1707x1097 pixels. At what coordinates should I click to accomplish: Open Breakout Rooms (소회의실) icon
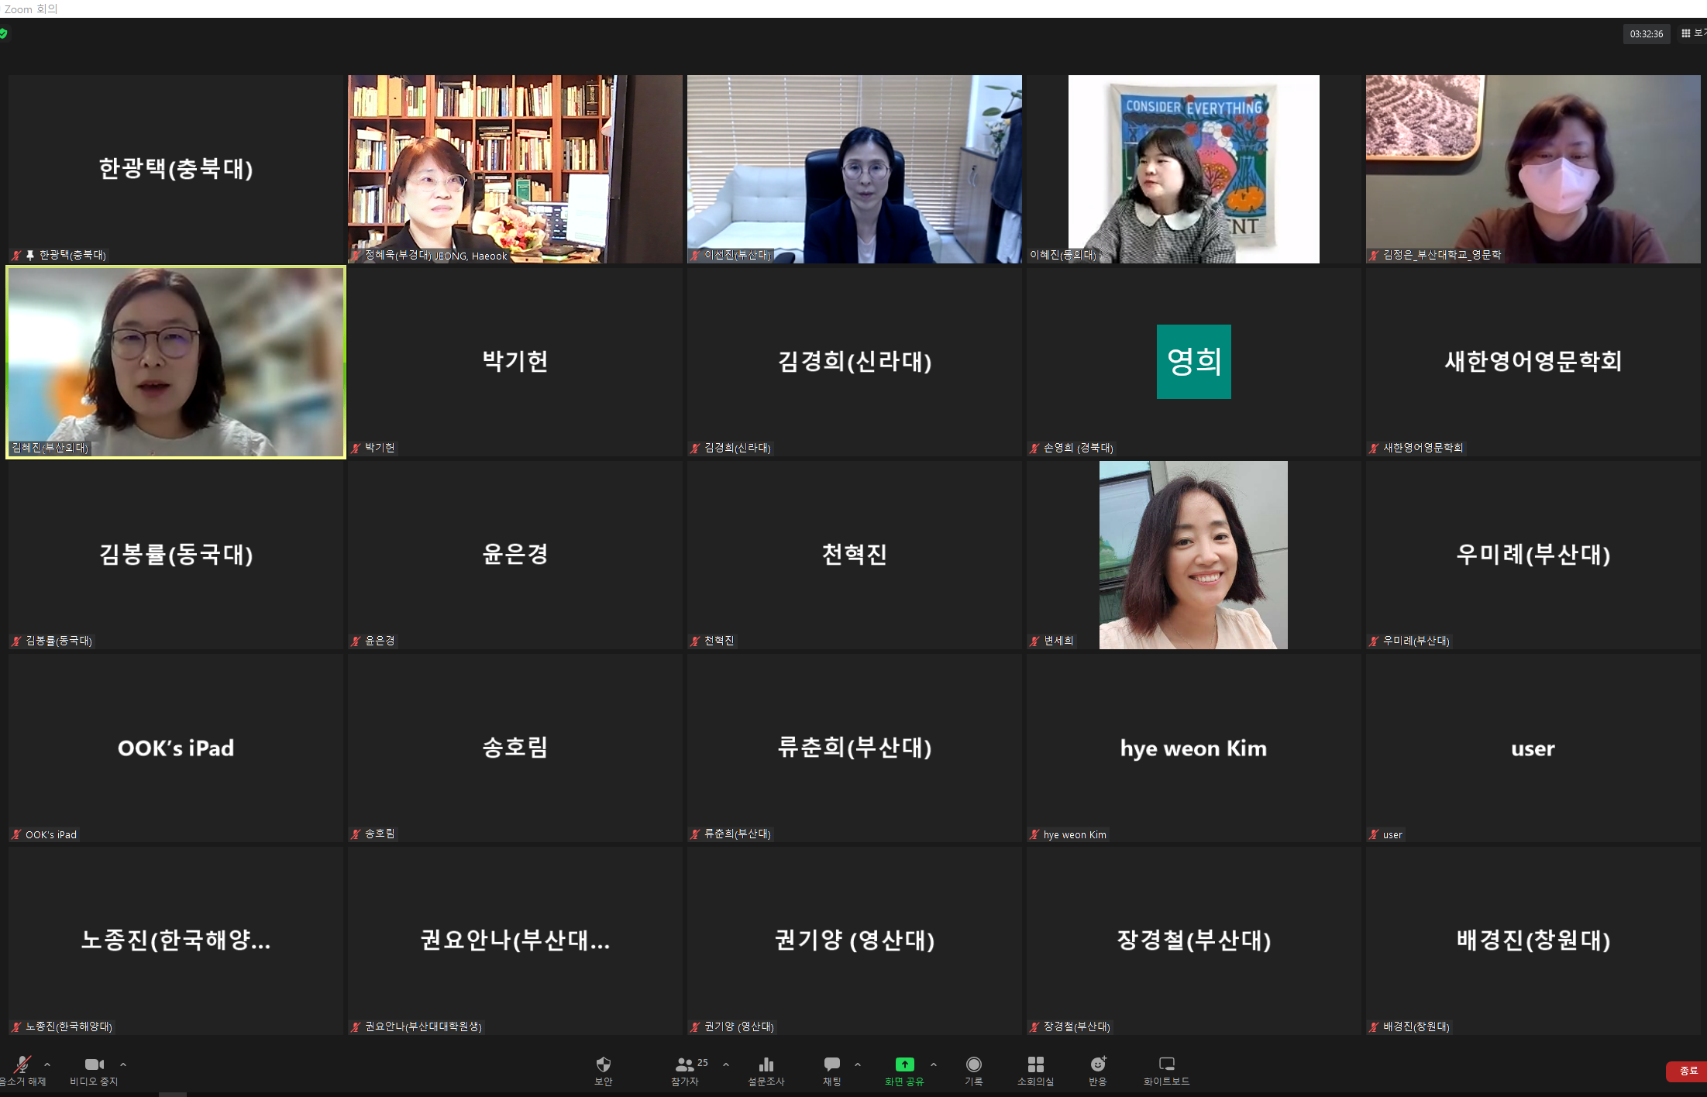coord(1035,1065)
